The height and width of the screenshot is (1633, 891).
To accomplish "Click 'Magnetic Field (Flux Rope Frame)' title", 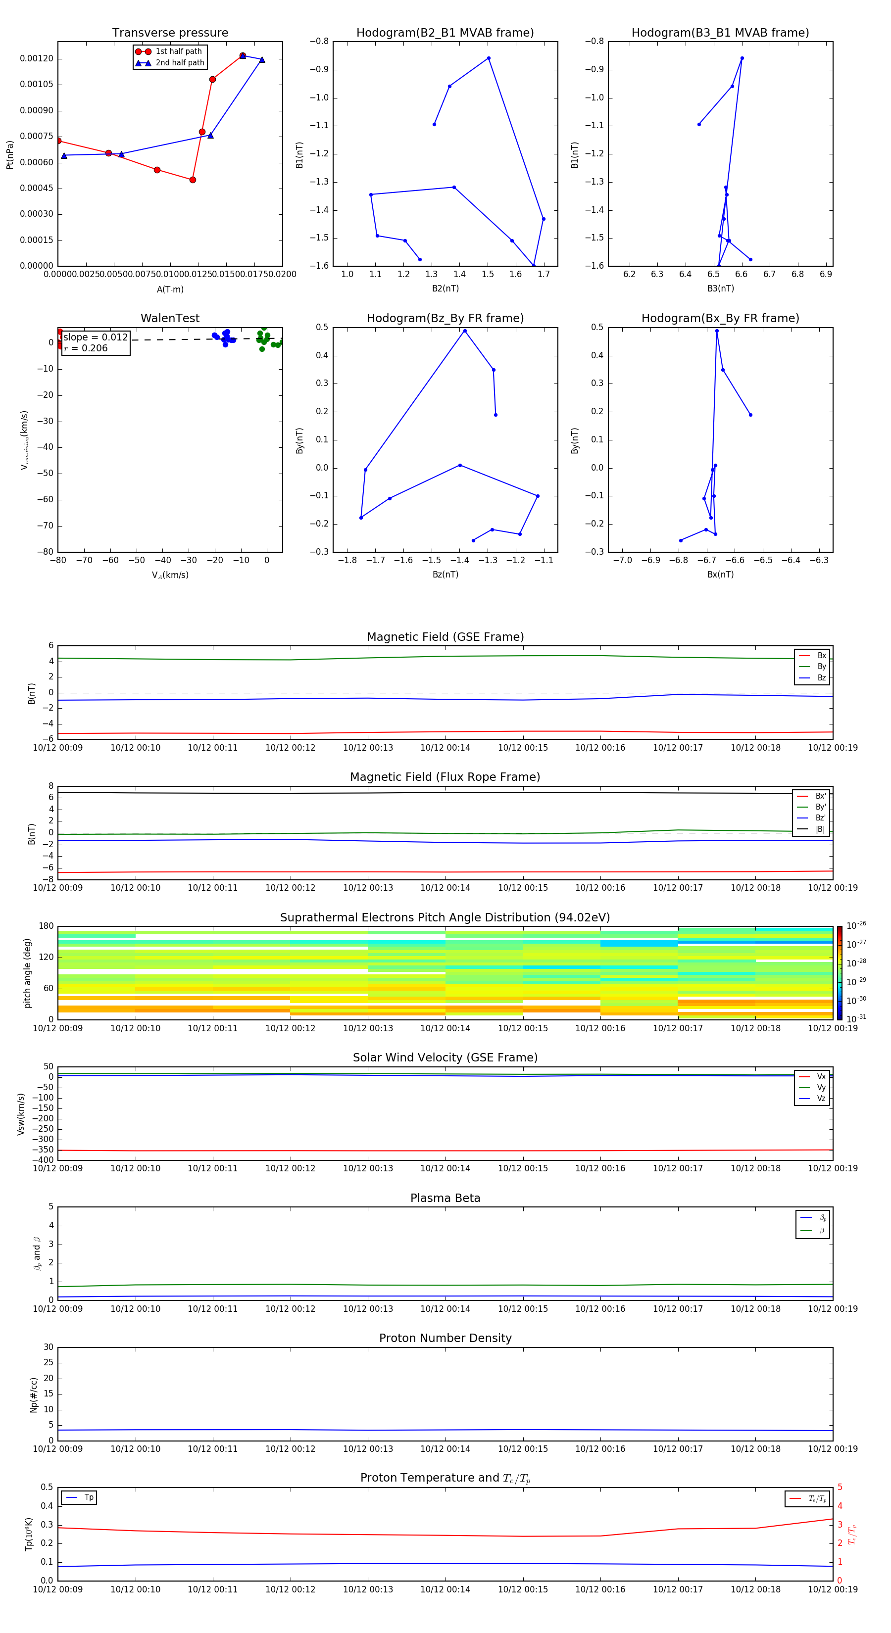I will click(x=445, y=777).
